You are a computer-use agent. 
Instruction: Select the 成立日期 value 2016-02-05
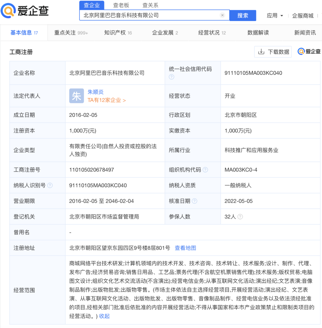pos(83,115)
